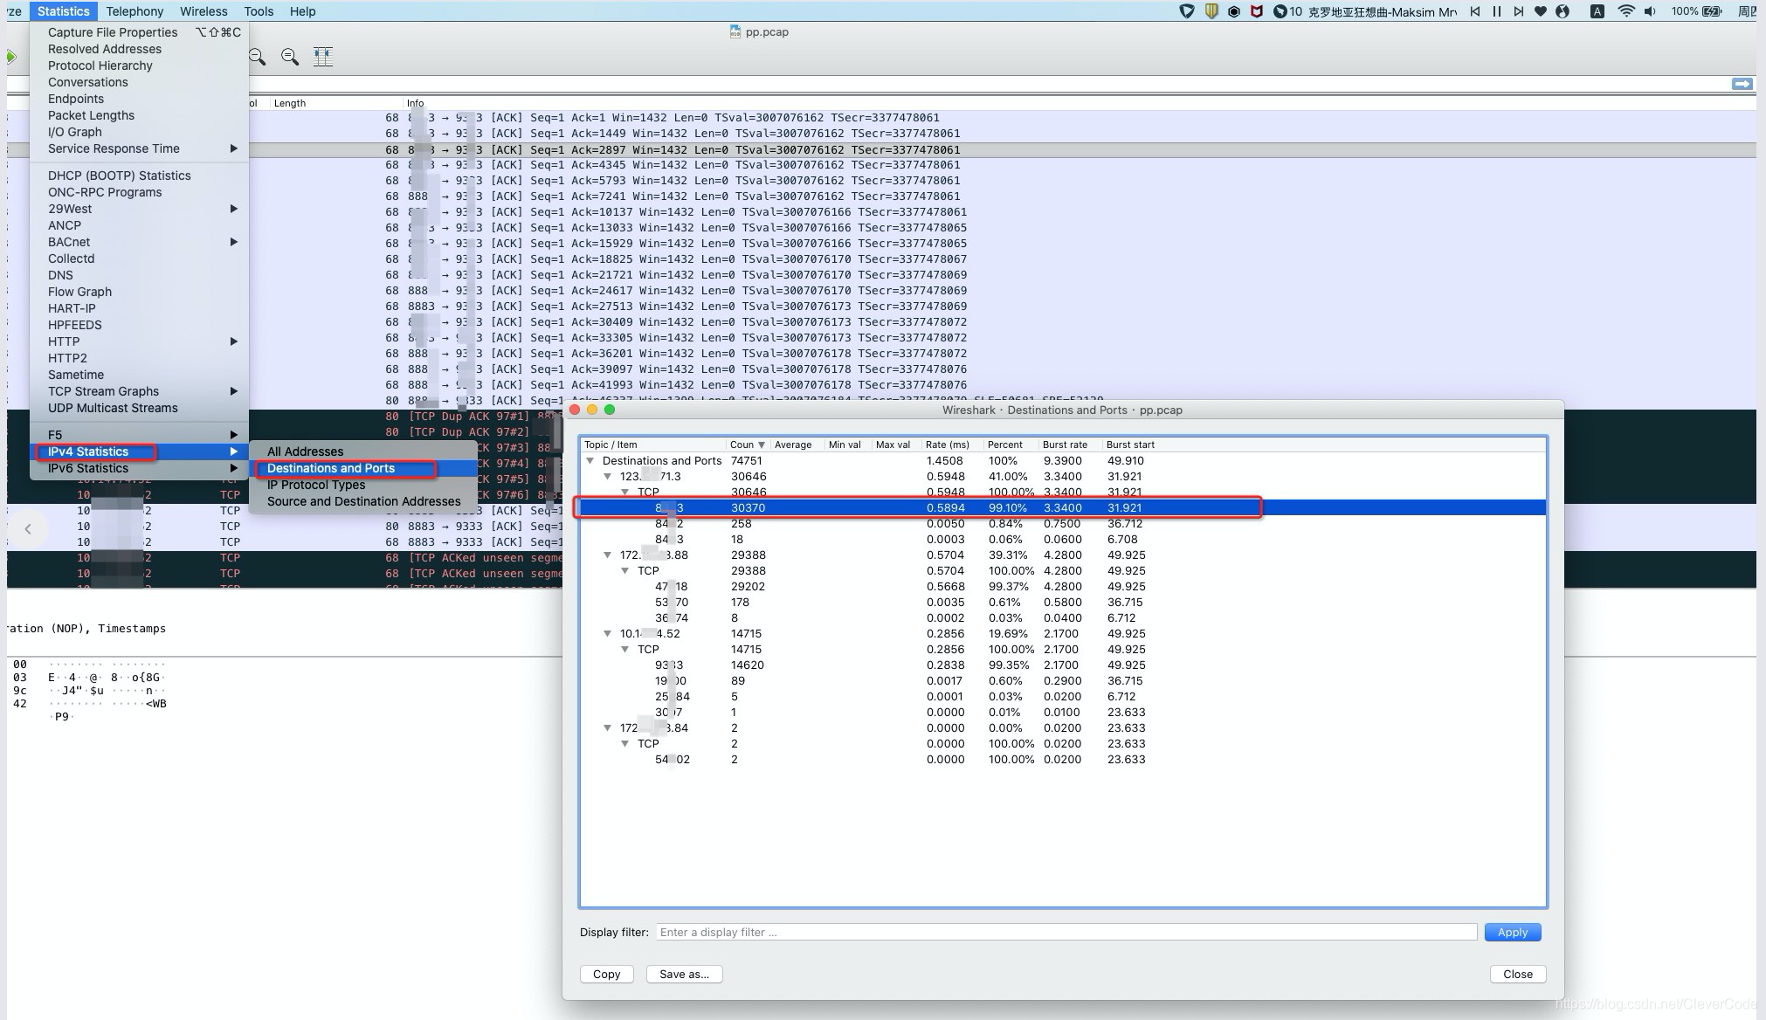Viewport: 1766px width, 1020px height.
Task: Click the red McAfee shield icon
Action: (1256, 11)
